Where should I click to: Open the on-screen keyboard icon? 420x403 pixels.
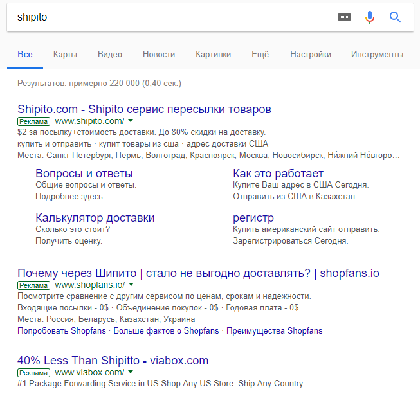tap(344, 17)
